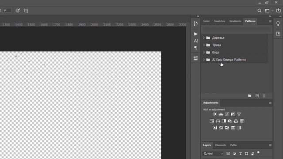Add a Gradient Map adjustment
Screen dimensions: 283x159
click(x=239, y=128)
